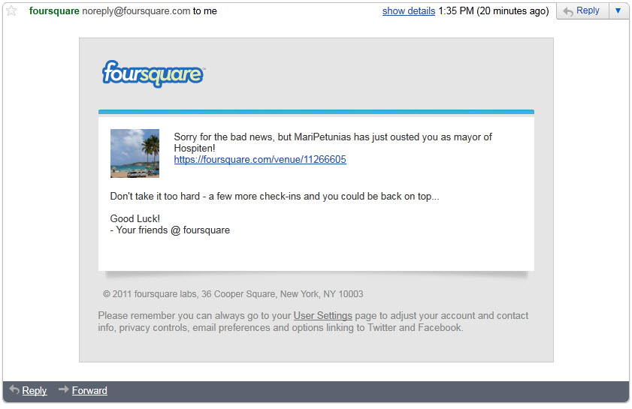
Task: Click "Your friends @ foursquare" signature
Action: tap(170, 230)
